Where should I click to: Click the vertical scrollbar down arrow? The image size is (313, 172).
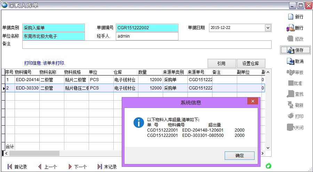pyautogui.click(x=268, y=148)
